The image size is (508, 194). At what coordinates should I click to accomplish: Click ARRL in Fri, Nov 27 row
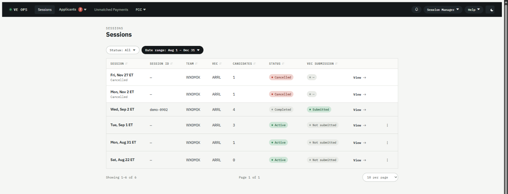click(x=216, y=78)
